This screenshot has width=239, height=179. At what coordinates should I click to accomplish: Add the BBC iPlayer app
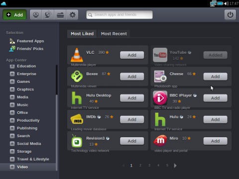click(216, 98)
